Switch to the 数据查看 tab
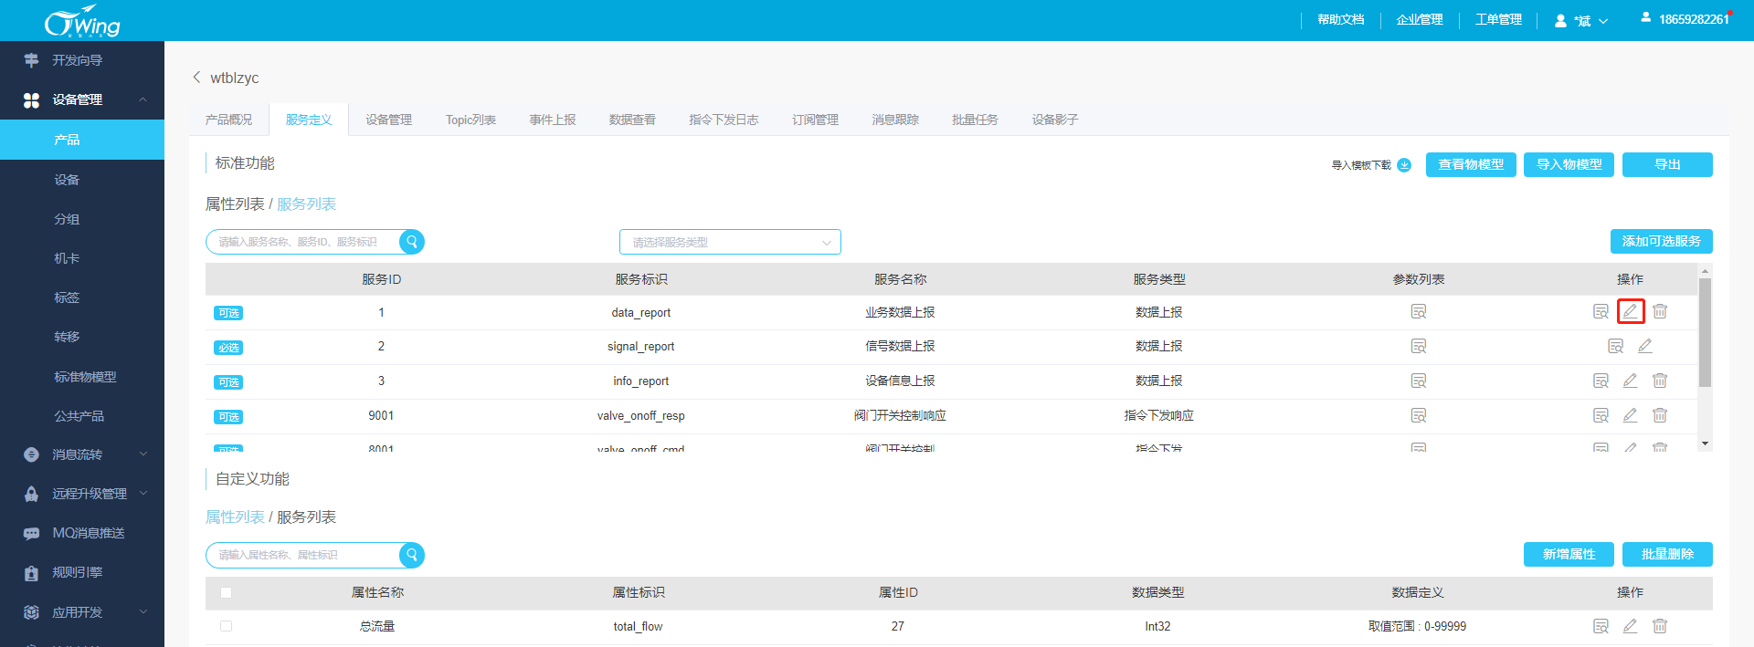This screenshot has width=1754, height=647. (632, 120)
